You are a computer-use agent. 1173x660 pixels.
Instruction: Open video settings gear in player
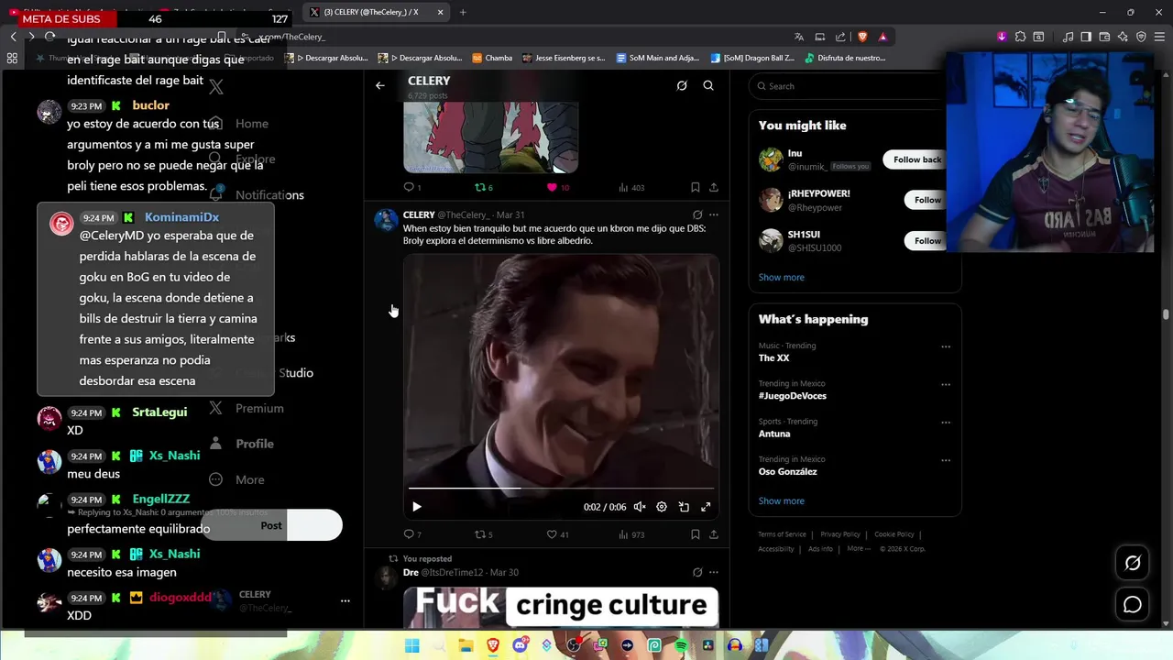click(662, 507)
